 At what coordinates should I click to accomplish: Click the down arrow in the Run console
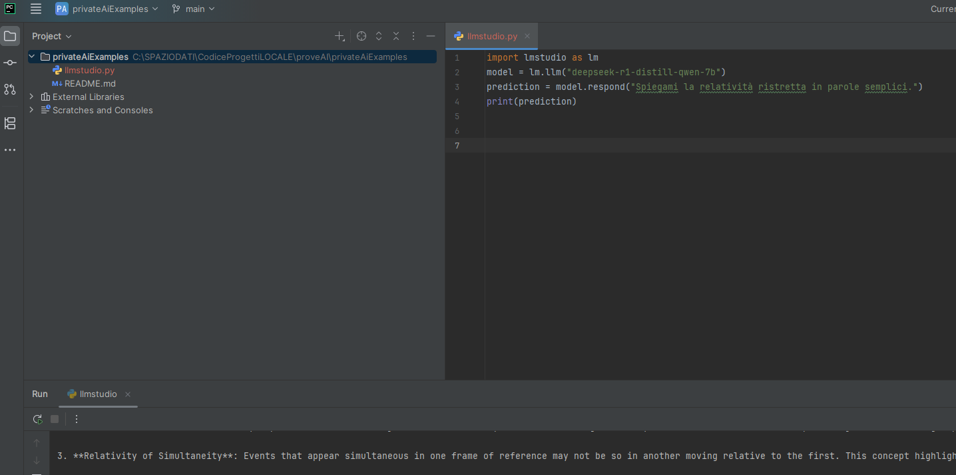click(37, 460)
